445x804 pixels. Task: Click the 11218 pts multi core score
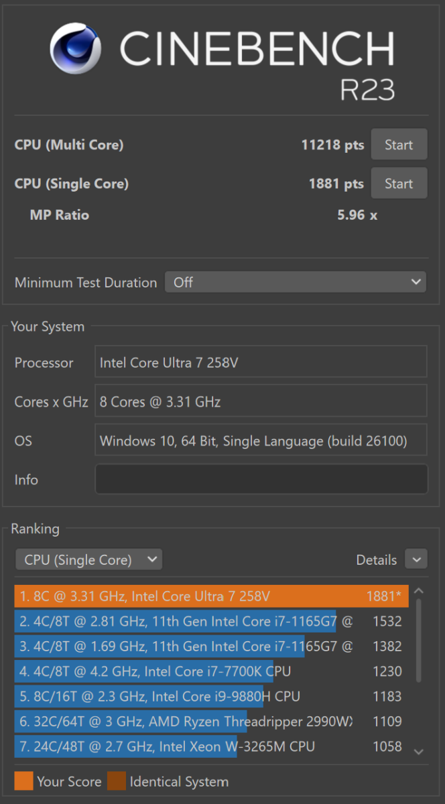[332, 145]
